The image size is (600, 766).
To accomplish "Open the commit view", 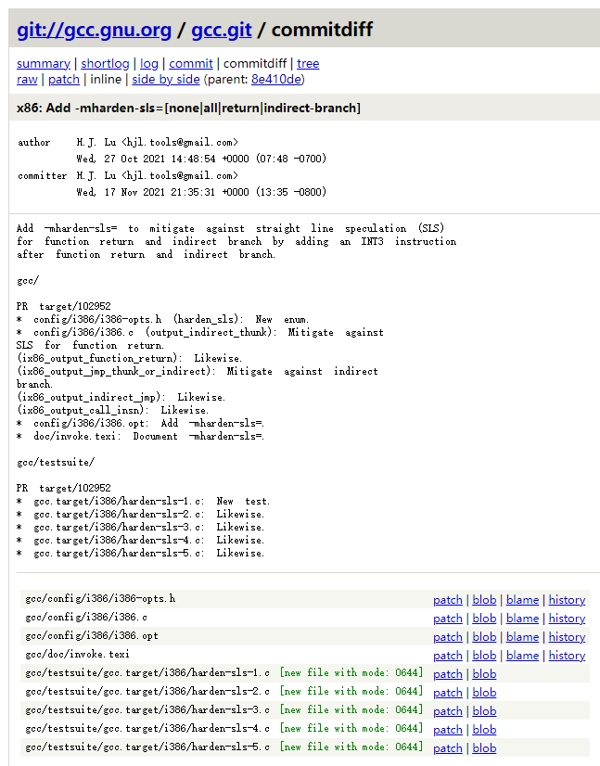I will tap(190, 63).
